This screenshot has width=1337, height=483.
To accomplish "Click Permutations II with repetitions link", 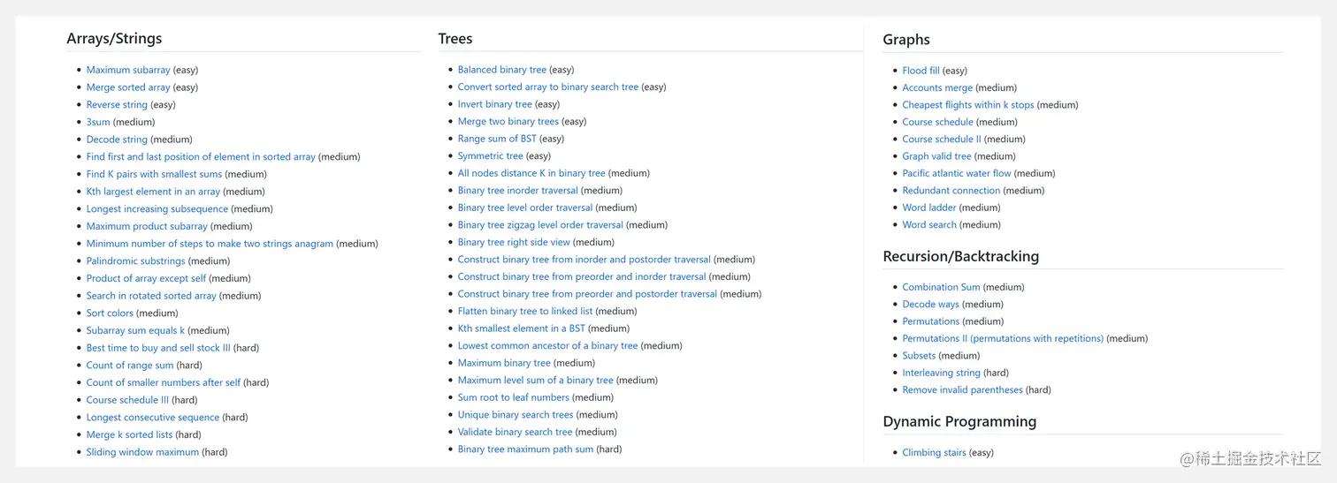I will pos(1003,338).
